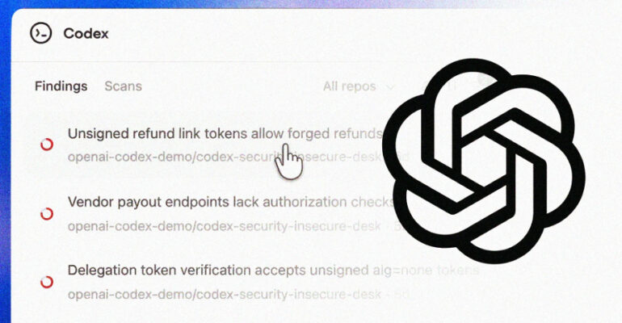Click status ring beside Delegation token finding
622x323 pixels.
click(x=47, y=282)
